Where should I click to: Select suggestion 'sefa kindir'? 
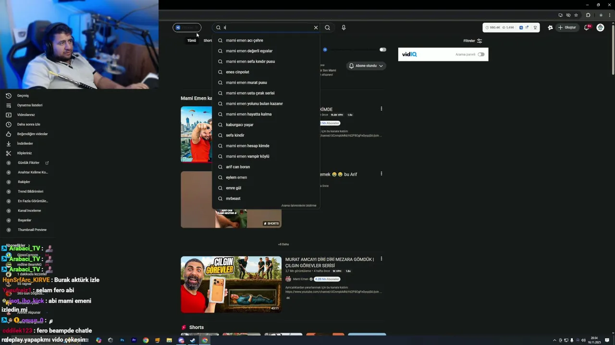point(266,135)
